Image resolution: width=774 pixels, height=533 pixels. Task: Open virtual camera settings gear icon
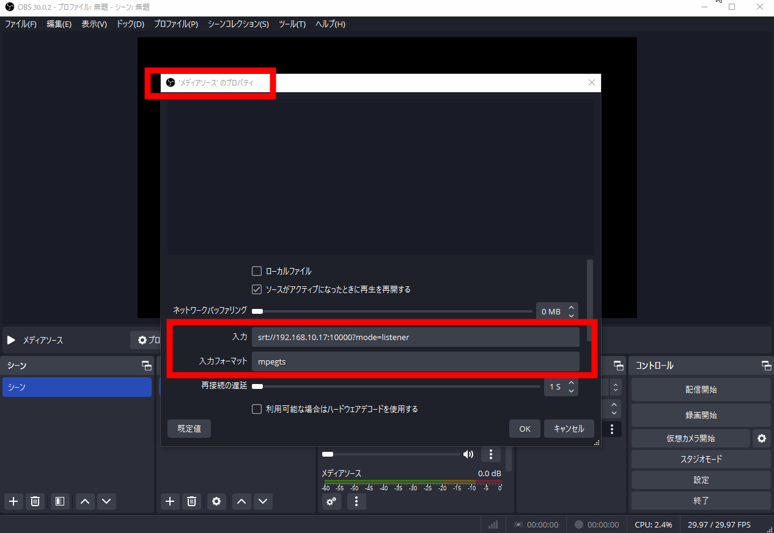coord(761,438)
